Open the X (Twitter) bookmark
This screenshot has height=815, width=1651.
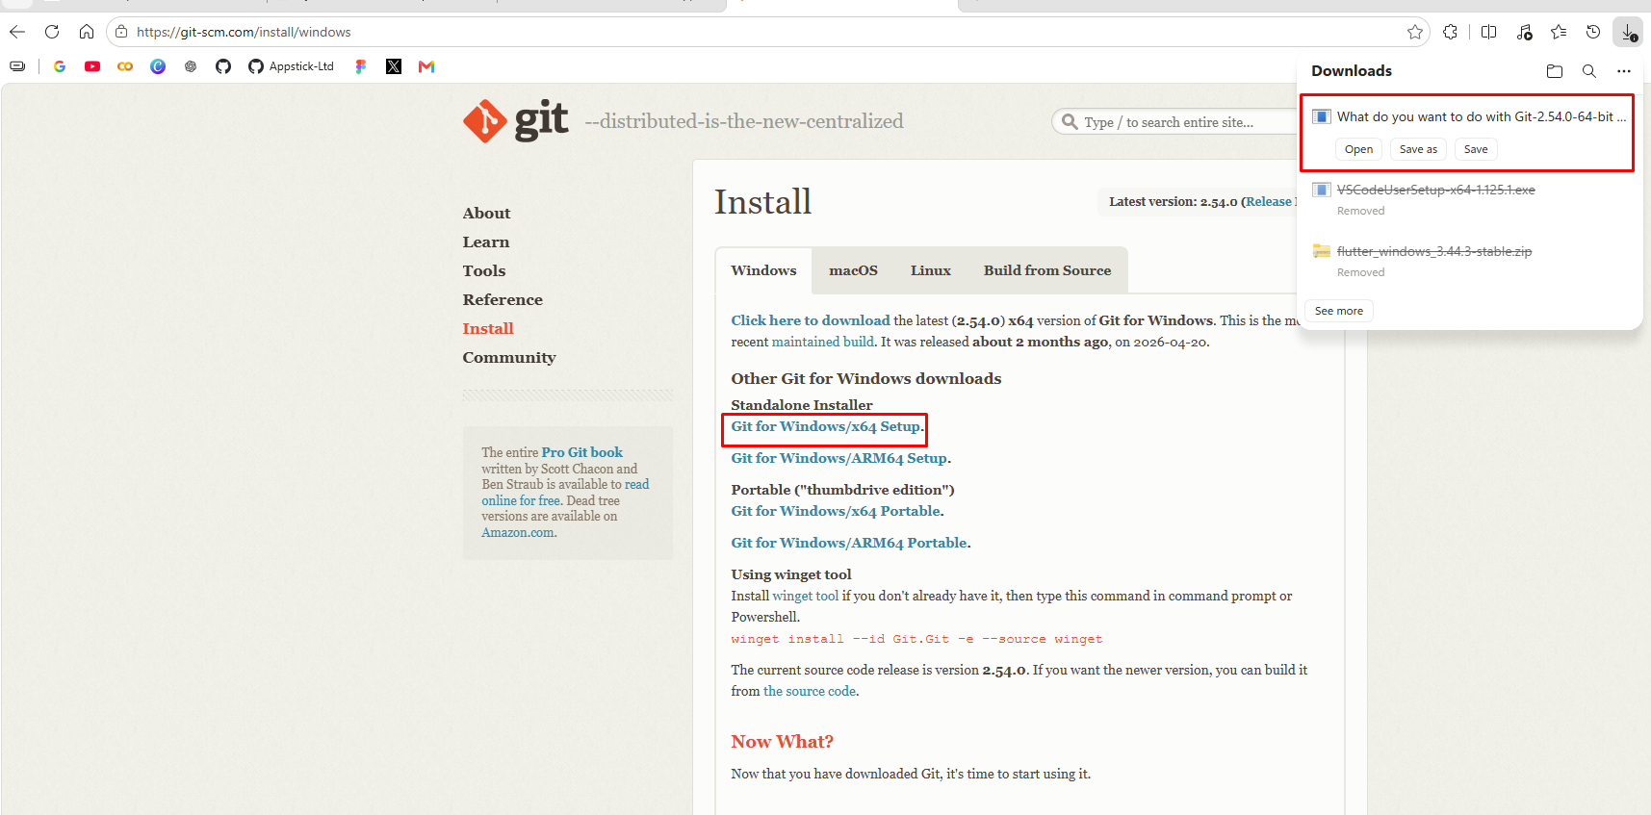click(x=394, y=66)
